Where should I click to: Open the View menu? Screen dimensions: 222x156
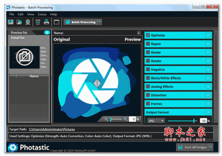click(x=31, y=14)
